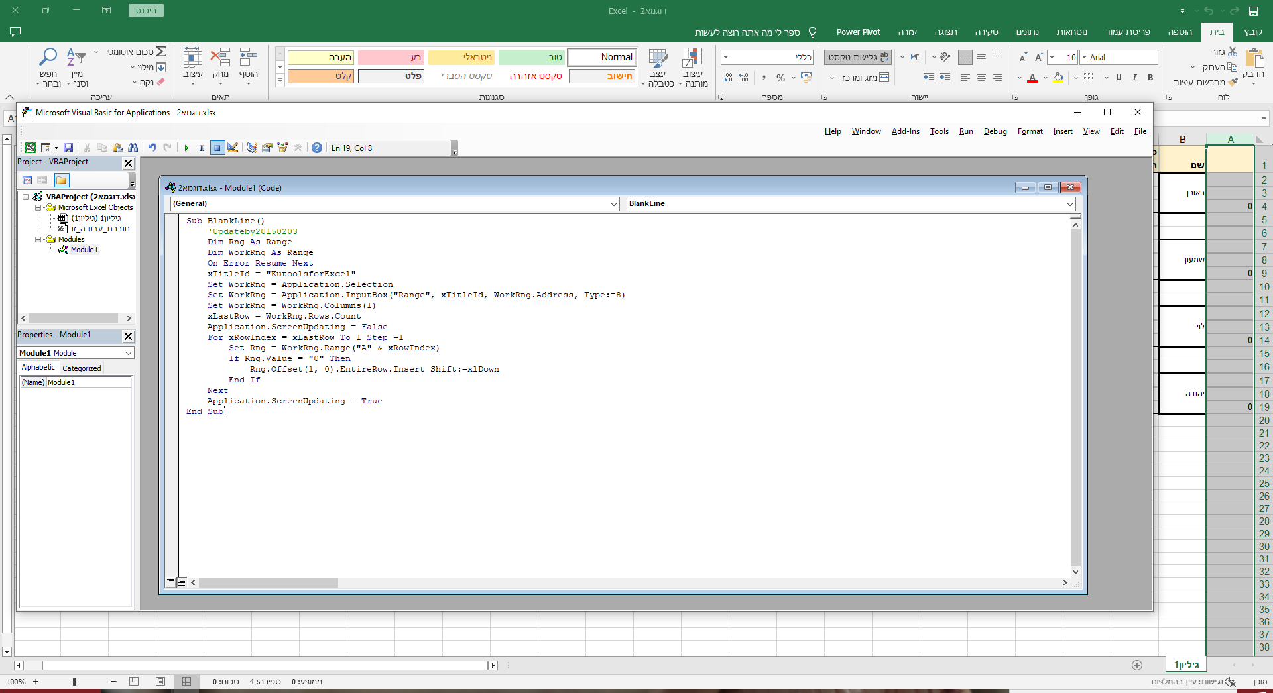This screenshot has width=1273, height=693.
Task: Click the code window horizontal scrollbar
Action: coord(269,583)
